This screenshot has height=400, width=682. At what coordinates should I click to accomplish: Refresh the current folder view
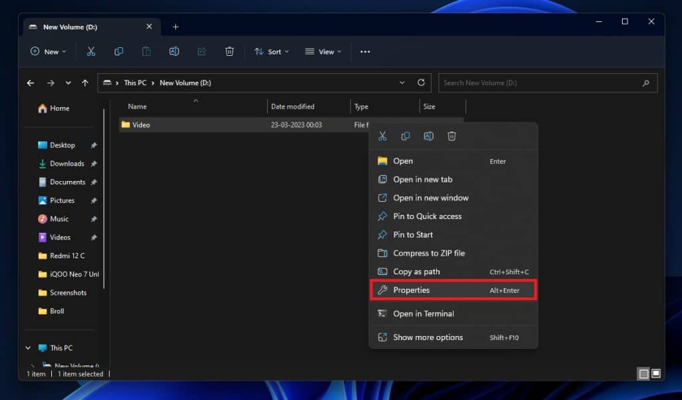point(421,83)
